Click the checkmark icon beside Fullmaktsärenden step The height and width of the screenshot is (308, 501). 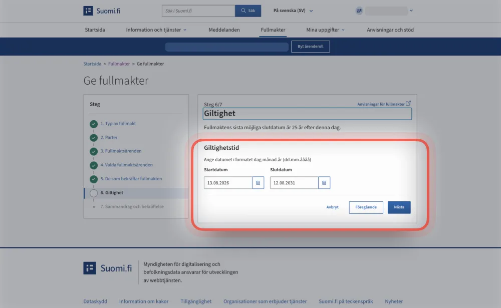[x=94, y=151]
